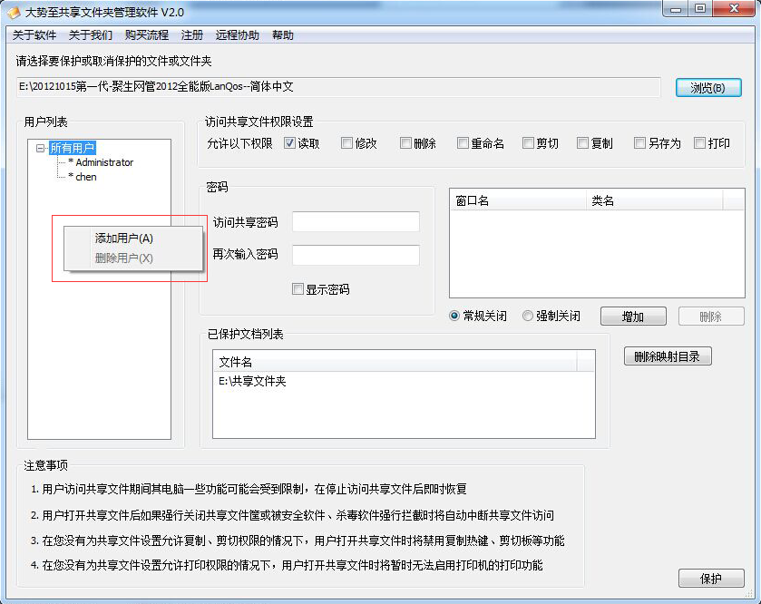Click the application icon in the title bar
The image size is (761, 604).
12,10
